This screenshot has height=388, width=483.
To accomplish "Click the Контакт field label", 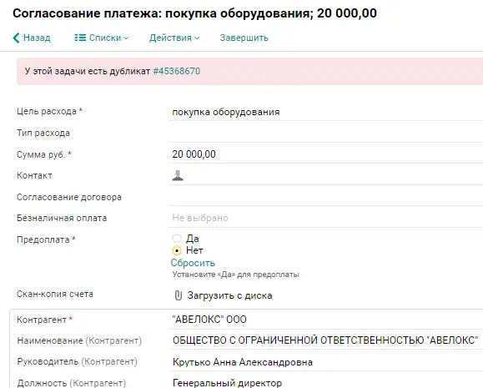I will 34,175.
